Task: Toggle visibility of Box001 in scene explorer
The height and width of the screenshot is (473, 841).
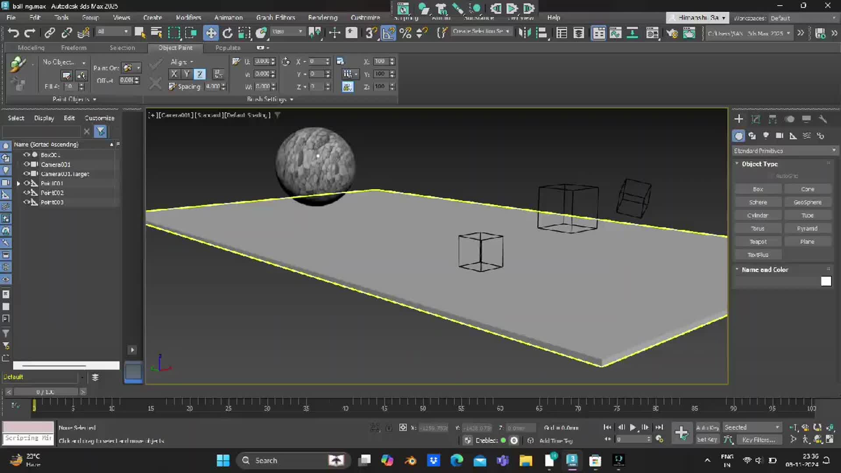Action: tap(27, 154)
